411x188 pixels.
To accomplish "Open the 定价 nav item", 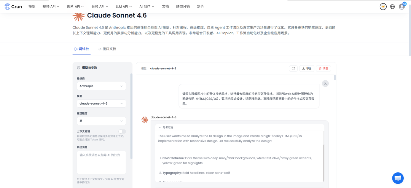I will 201,6.
